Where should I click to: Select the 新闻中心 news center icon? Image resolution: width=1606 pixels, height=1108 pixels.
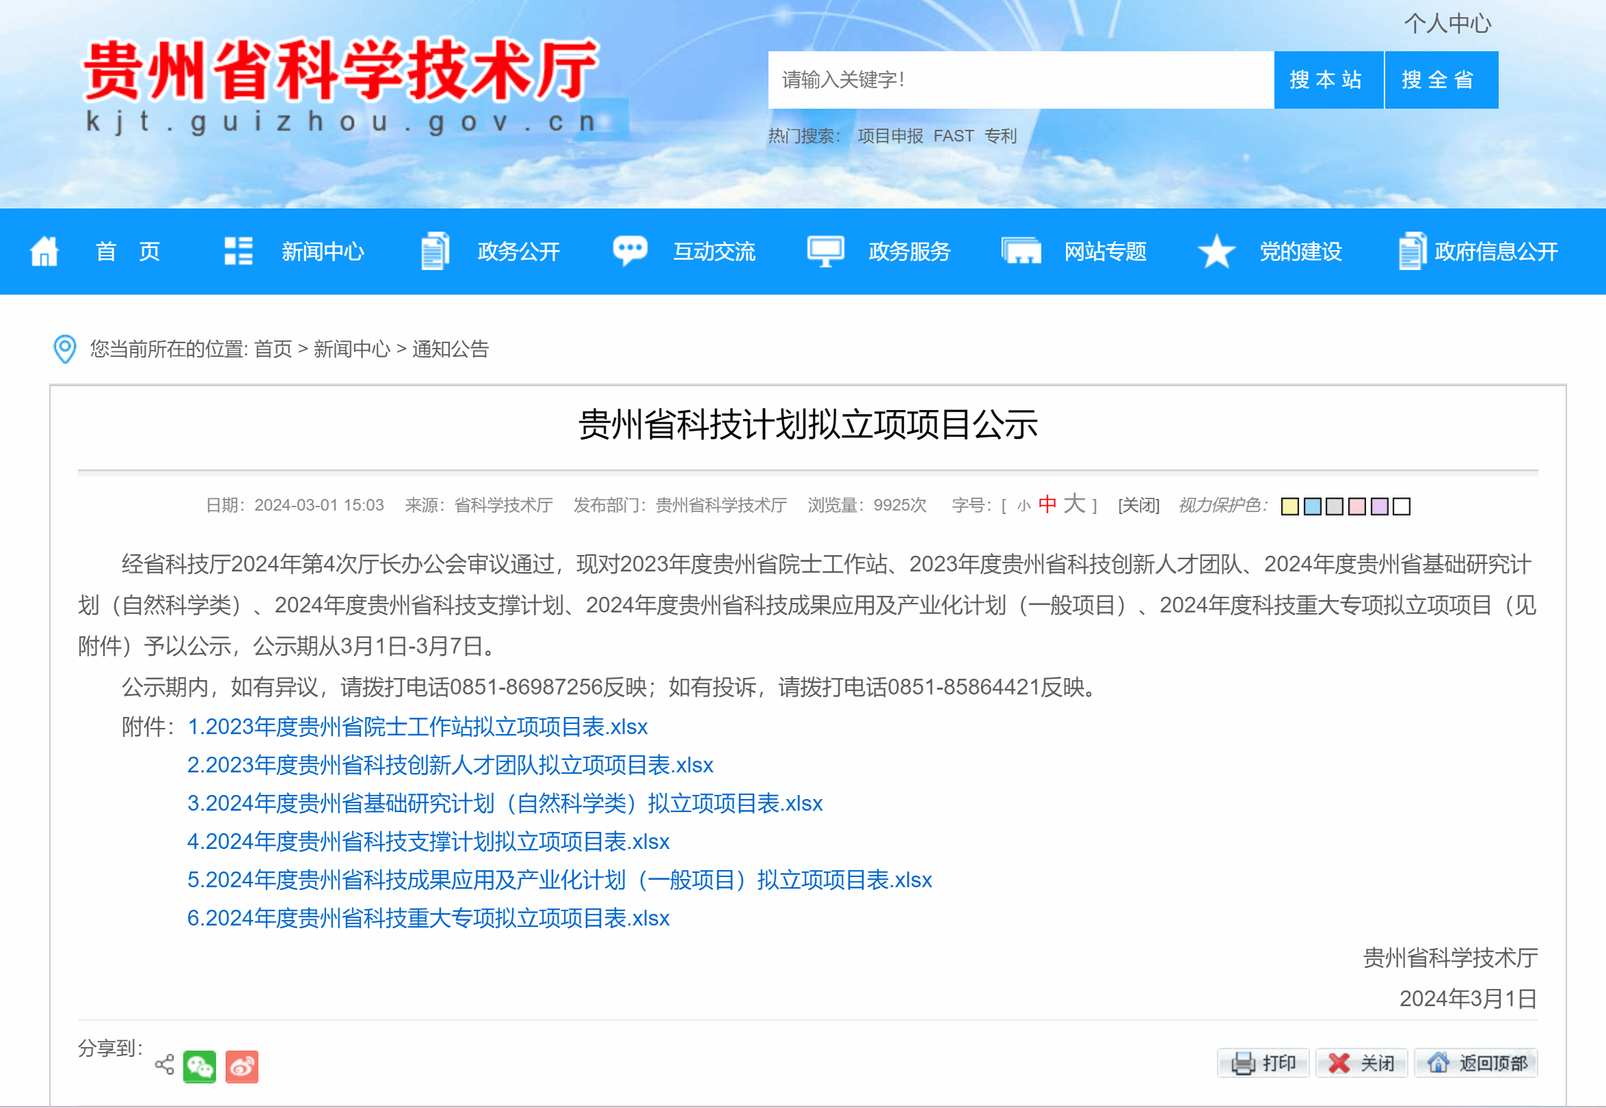point(237,252)
